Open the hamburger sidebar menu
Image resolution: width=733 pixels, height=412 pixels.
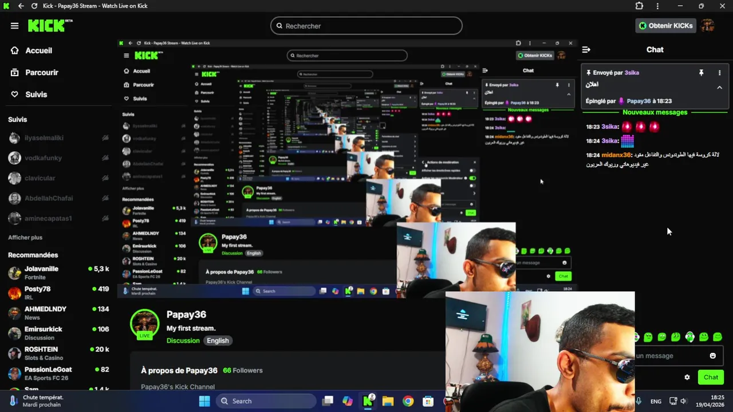tap(14, 26)
